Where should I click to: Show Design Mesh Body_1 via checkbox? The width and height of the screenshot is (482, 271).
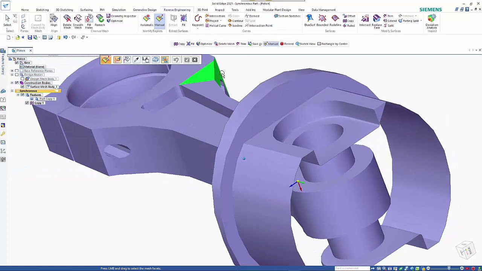click(22, 79)
